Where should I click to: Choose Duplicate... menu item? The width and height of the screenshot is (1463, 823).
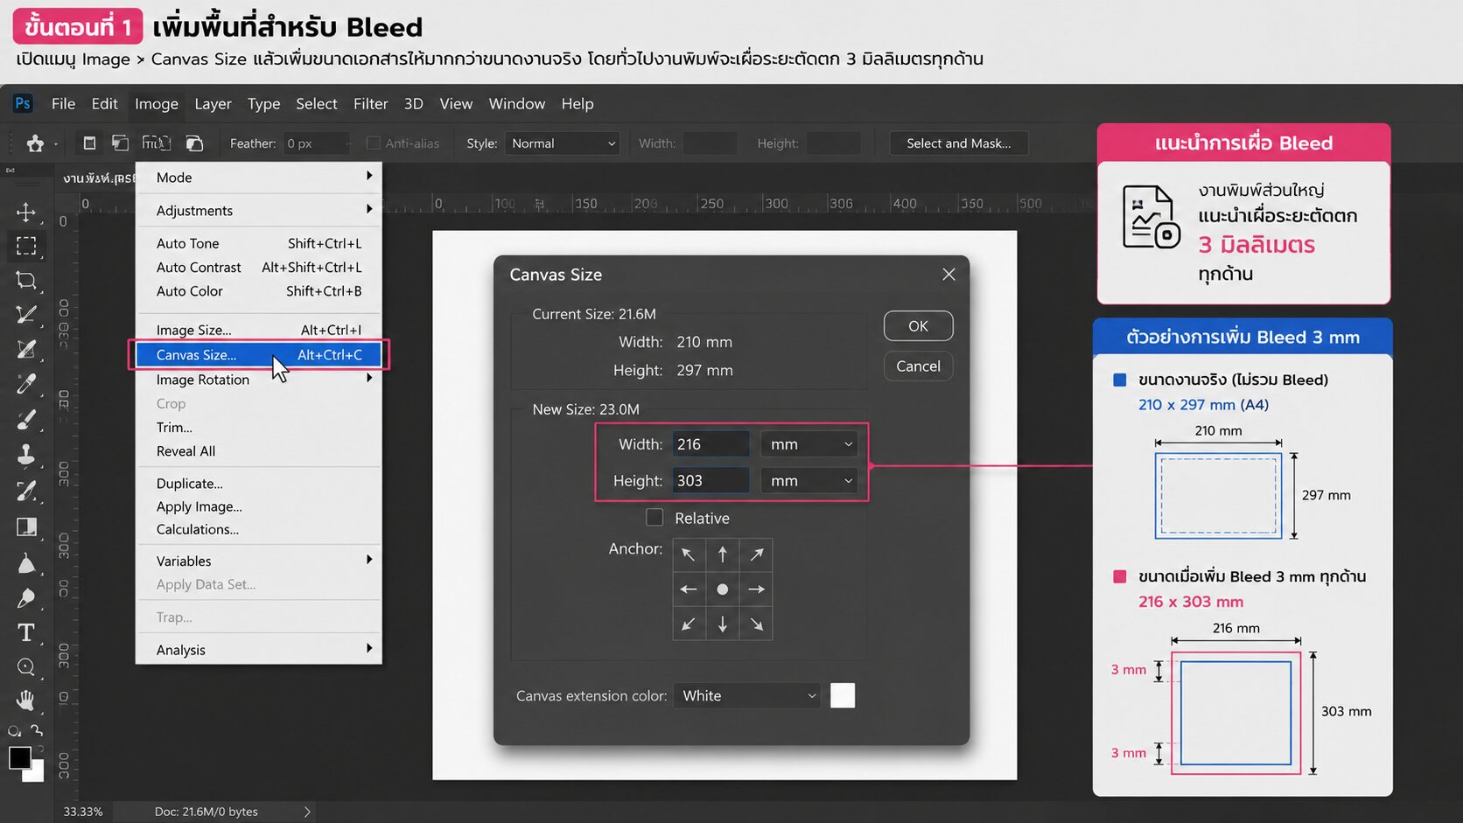[259, 483]
